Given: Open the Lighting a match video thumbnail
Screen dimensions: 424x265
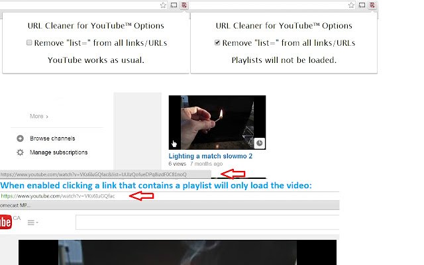Looking at the screenshot, I should coord(217,122).
